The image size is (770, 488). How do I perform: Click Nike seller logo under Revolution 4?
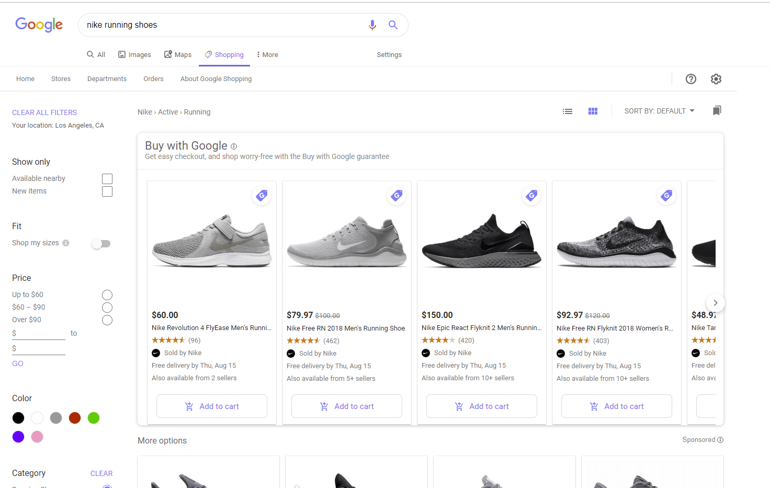click(x=156, y=353)
